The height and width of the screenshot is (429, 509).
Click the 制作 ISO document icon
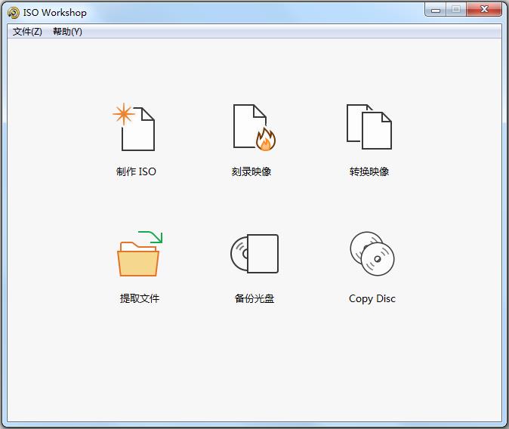point(134,128)
